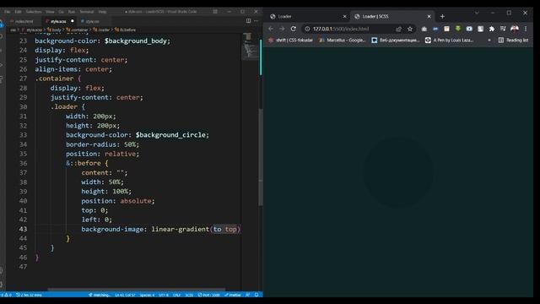This screenshot has height=304, width=540.
Task: Share this page icon in address bar
Action: click(398, 29)
